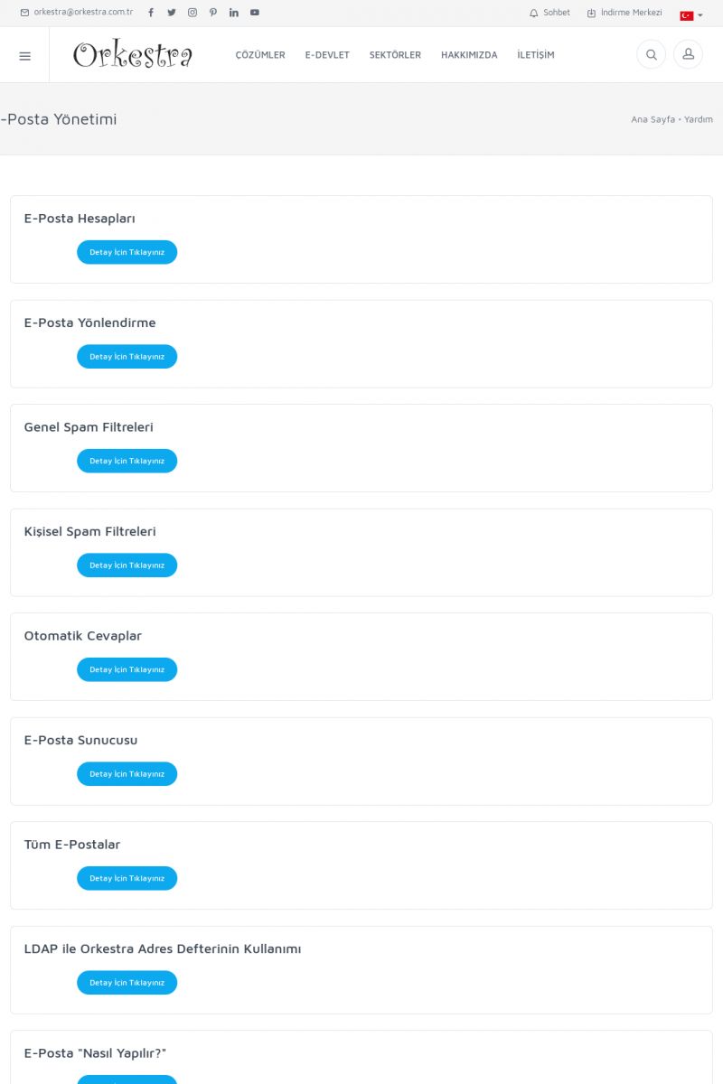Image resolution: width=723 pixels, height=1084 pixels.
Task: Open the ÇÖZÜMLER menu
Action: click(x=260, y=55)
